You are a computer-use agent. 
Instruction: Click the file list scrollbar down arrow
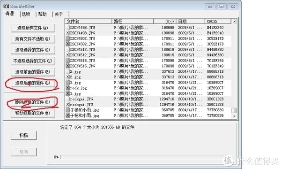234,116
